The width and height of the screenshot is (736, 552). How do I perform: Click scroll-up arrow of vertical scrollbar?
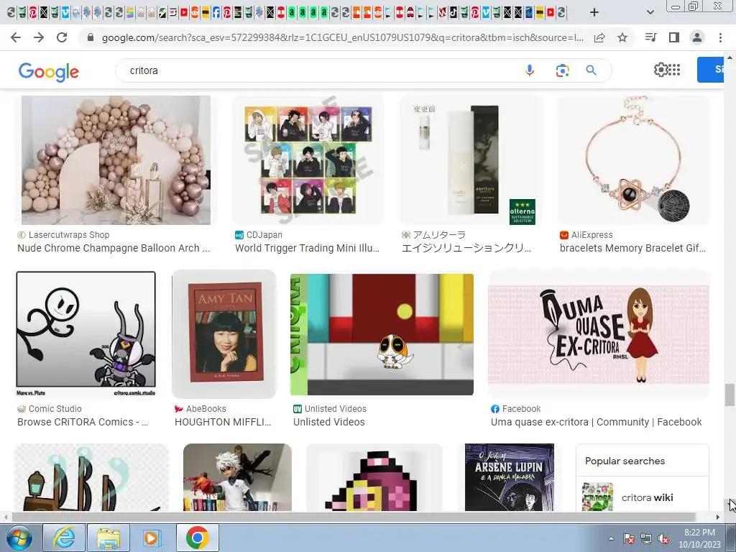tap(730, 57)
